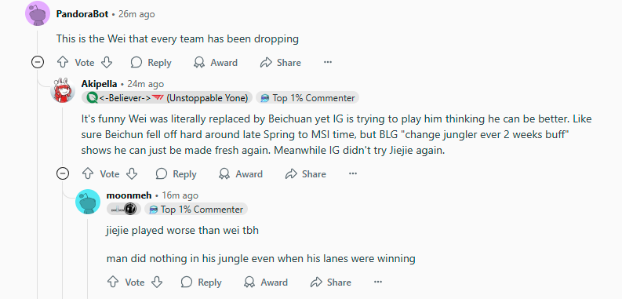Share PandoraBot's comment
The image size is (622, 299).
tap(281, 62)
